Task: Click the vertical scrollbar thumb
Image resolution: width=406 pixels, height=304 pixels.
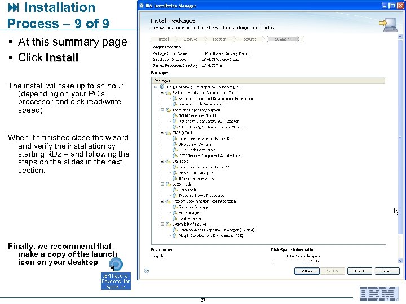Action: tap(400, 137)
